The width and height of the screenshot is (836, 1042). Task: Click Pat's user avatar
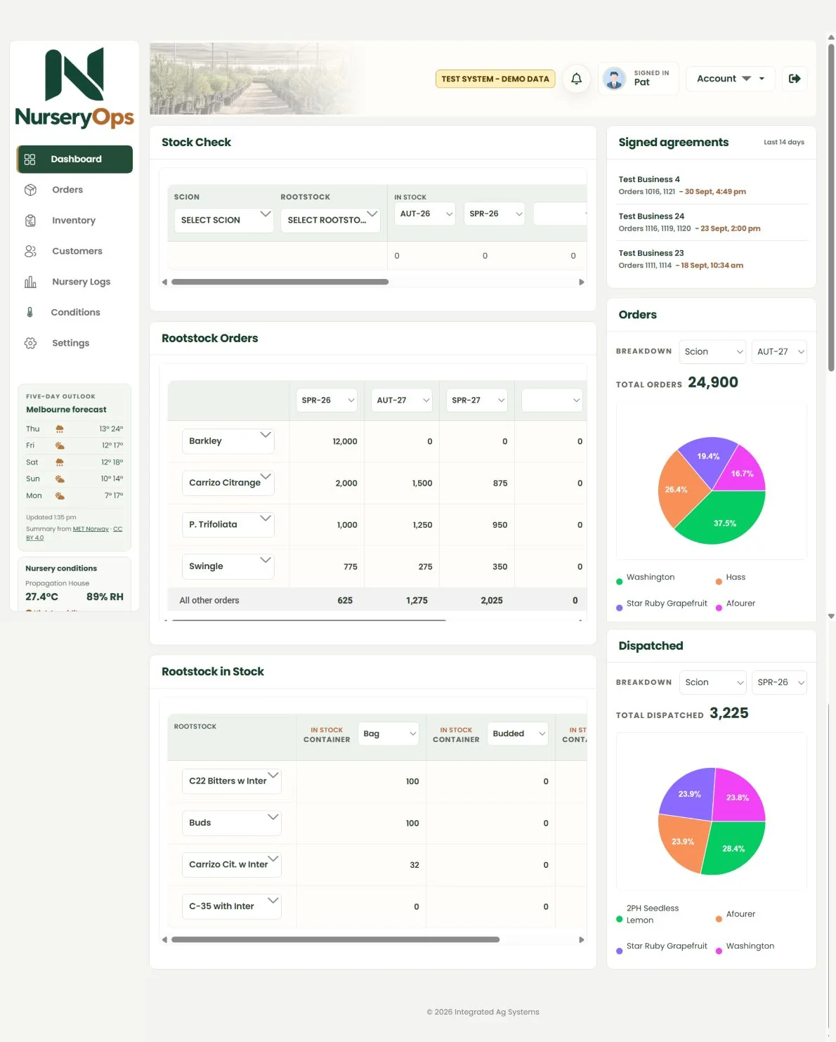point(615,79)
